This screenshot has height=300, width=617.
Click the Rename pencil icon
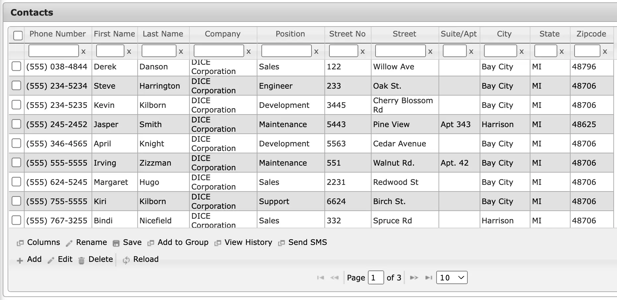[x=69, y=243]
